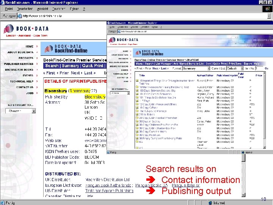Click 'Publisher/Imprint' column header in results list
This screenshot has width=273, height=205.
227,76
